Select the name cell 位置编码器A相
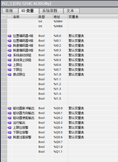The height and width of the screenshot is (162, 118). 25,36
